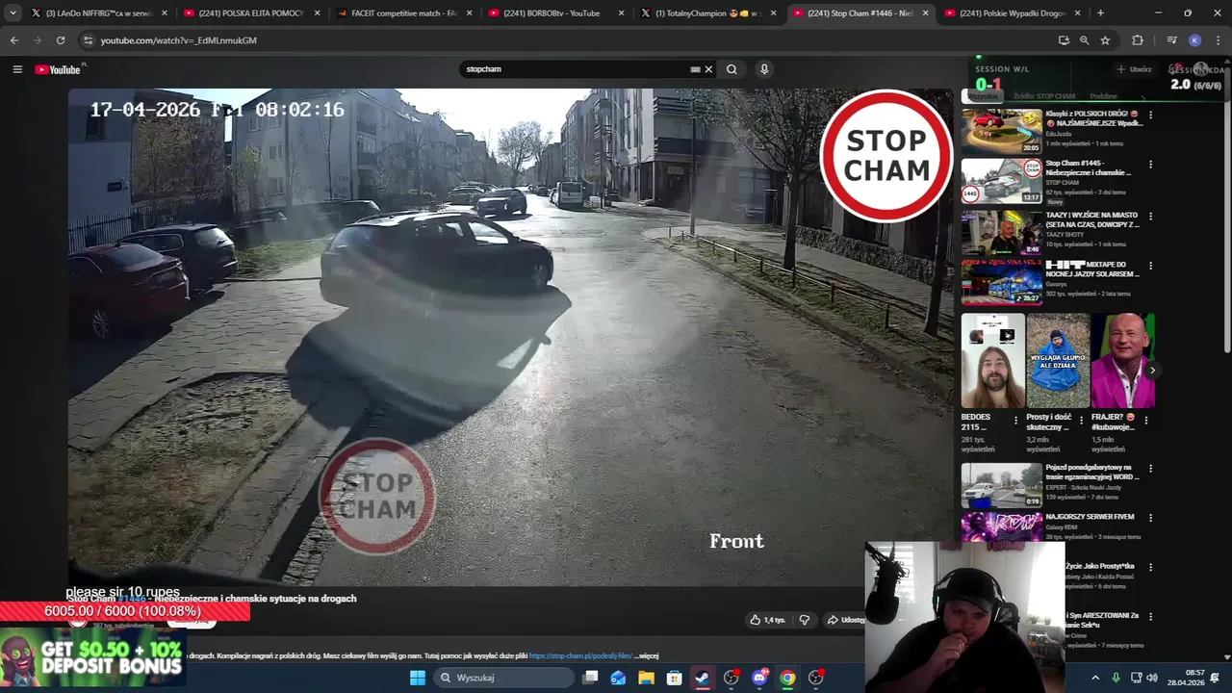Show next shorts with right arrow
The image size is (1232, 693).
(1152, 371)
